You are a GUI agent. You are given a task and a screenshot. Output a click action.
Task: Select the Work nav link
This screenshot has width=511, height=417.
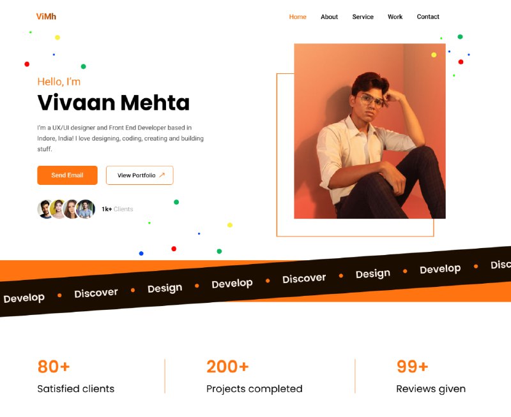395,17
